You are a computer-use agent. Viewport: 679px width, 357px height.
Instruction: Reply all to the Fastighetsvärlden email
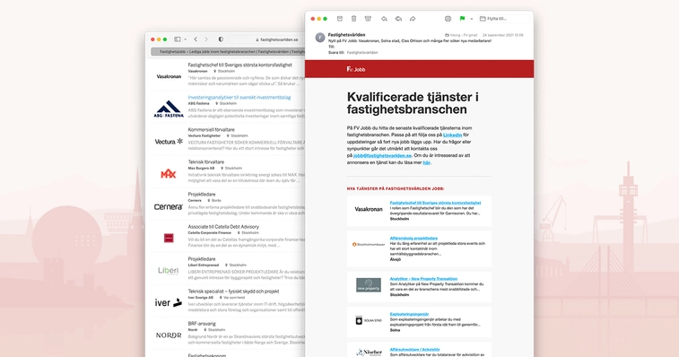point(398,19)
